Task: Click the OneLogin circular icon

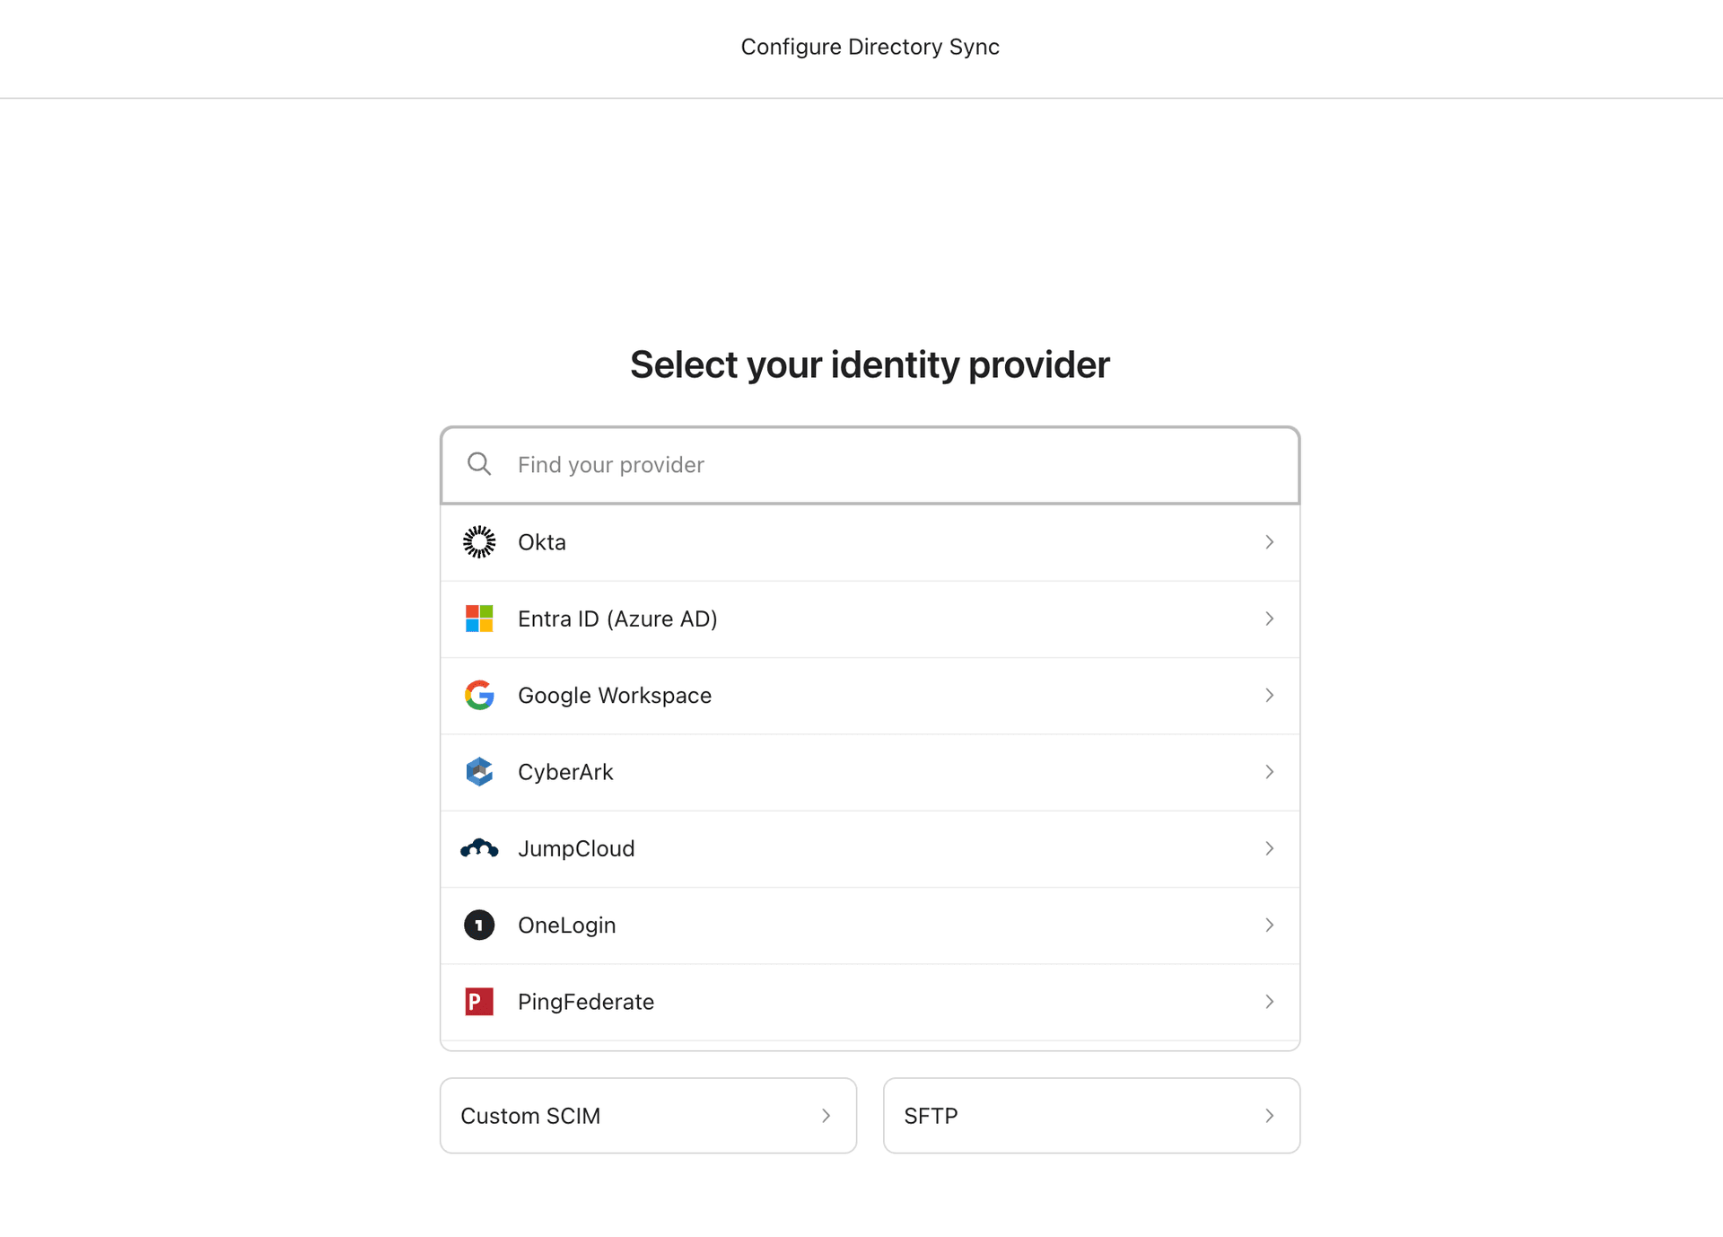Action: 479,925
